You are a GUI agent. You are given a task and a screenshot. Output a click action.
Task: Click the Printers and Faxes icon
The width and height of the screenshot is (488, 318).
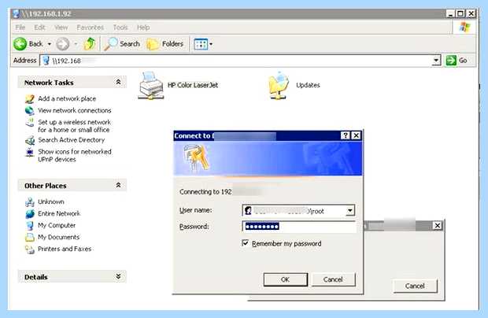(x=30, y=250)
